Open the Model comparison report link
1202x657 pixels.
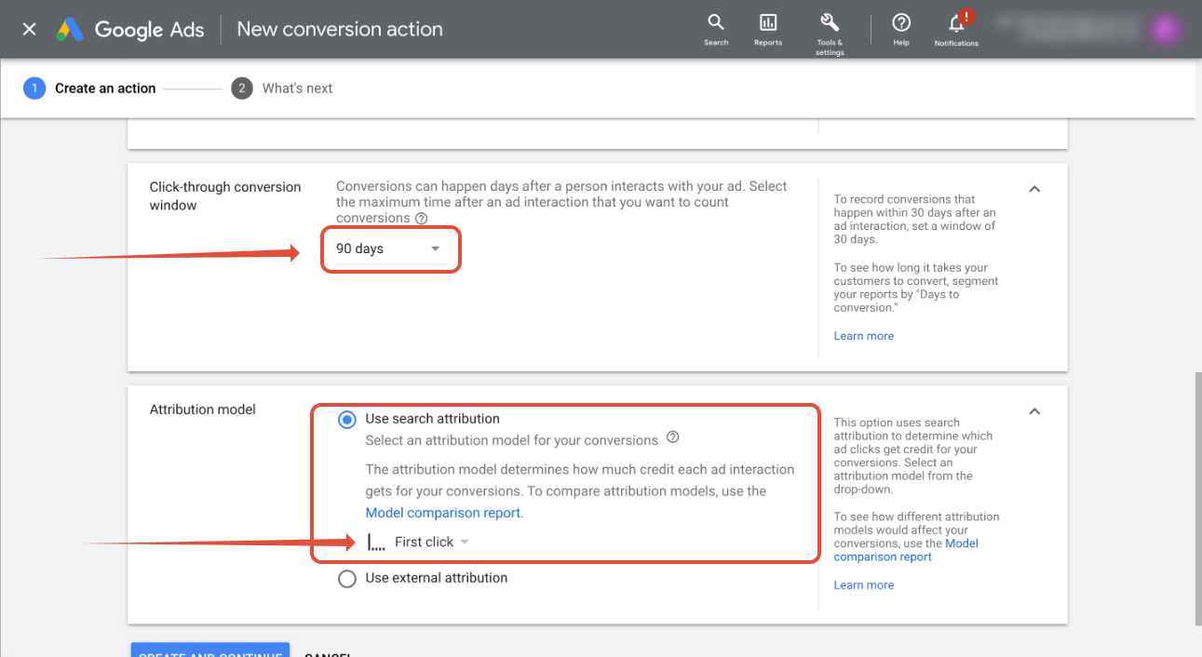pyautogui.click(x=444, y=513)
